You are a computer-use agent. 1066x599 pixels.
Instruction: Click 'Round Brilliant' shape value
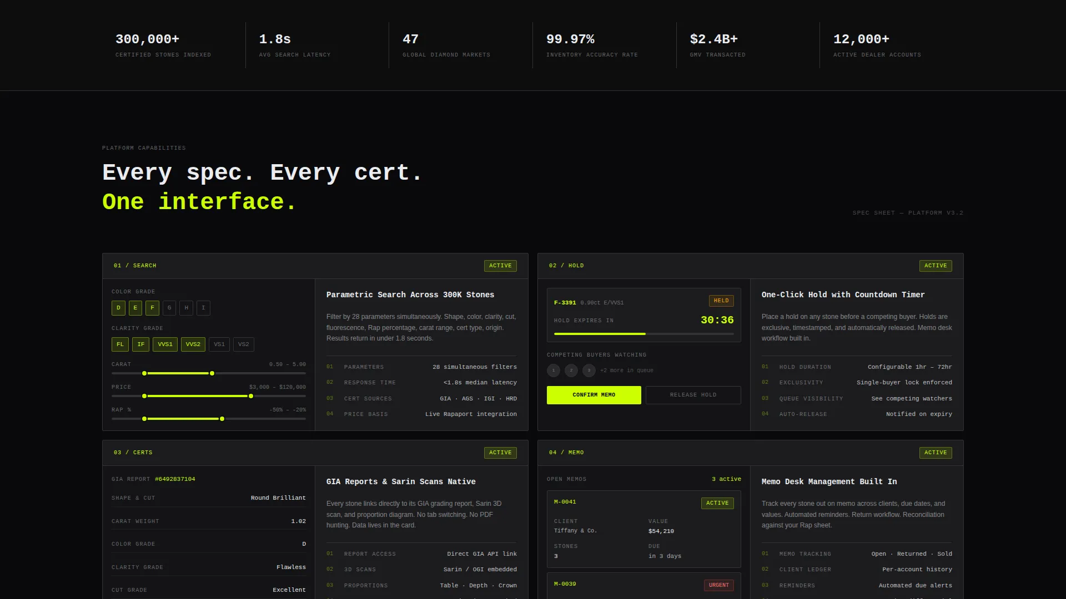(278, 498)
